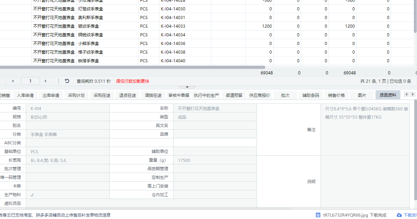The height and width of the screenshot is (219, 417).
Task: Select the 皱纹手表盒 row cell
Action: tap(108, 26)
